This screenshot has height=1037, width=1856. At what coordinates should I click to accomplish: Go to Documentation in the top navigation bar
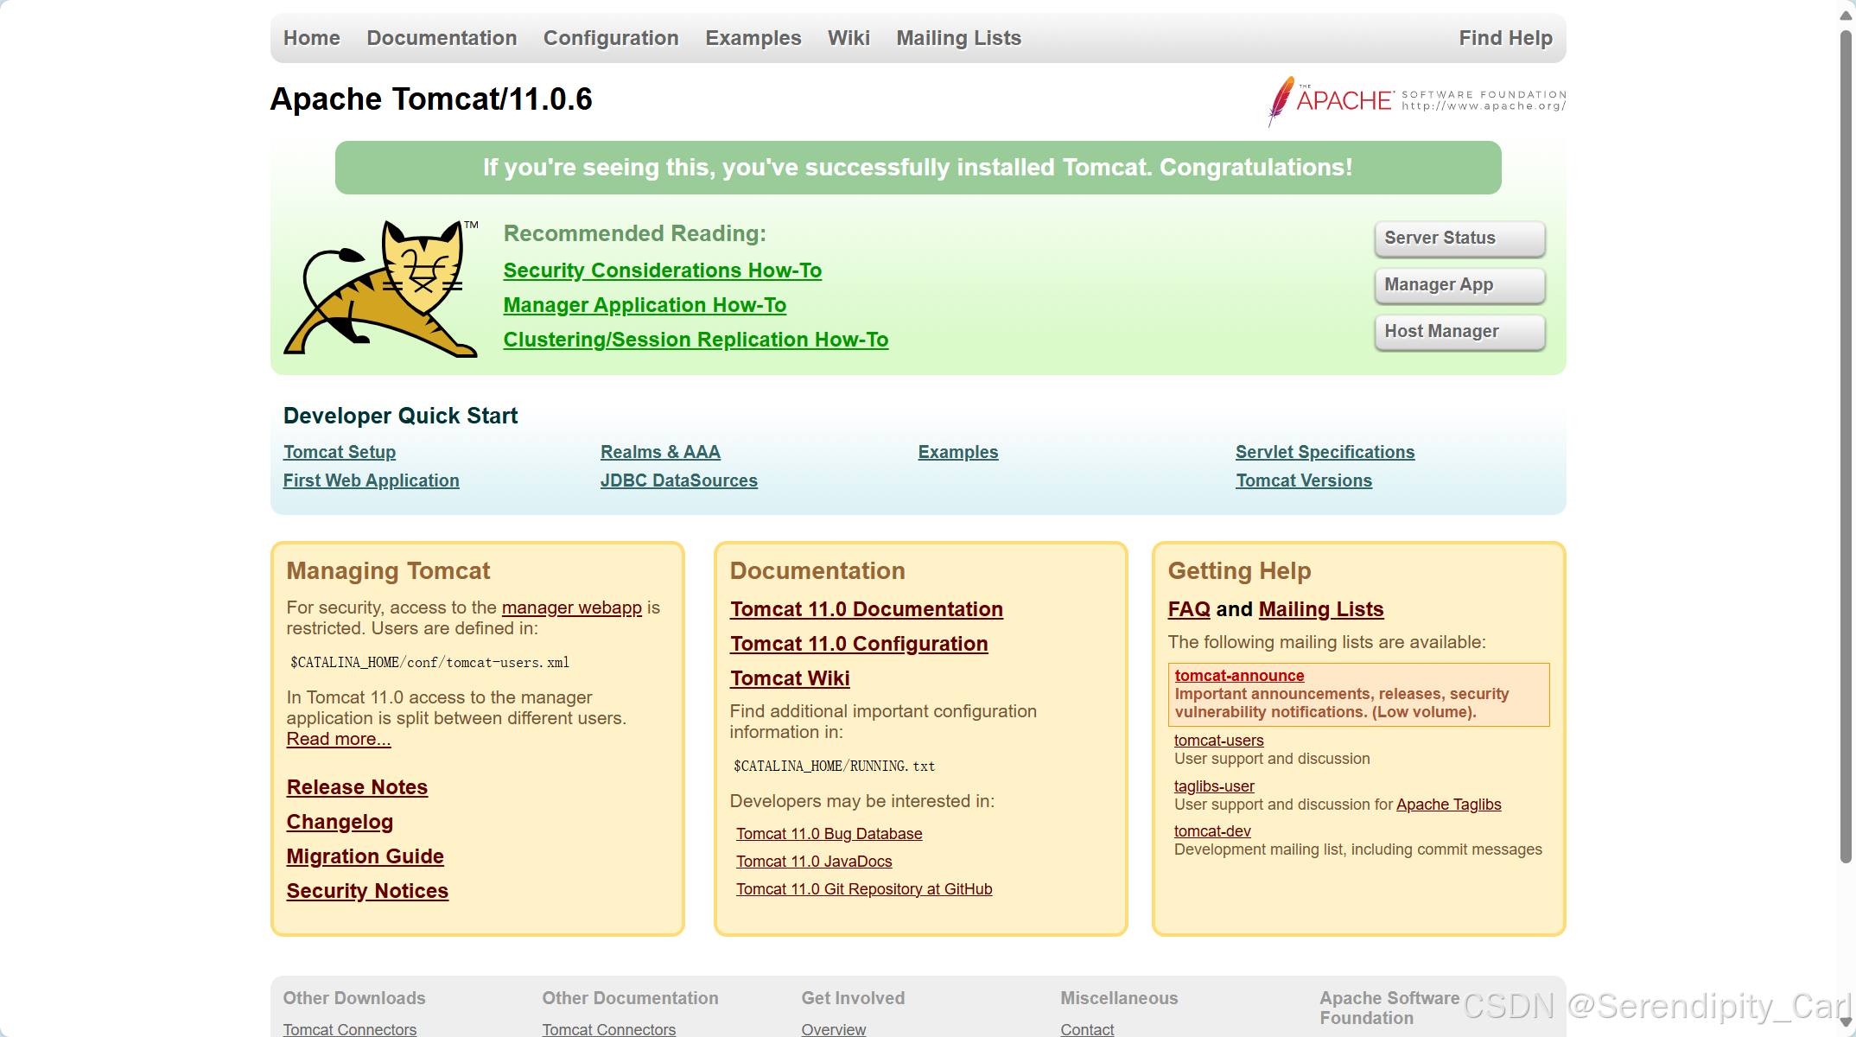(x=442, y=38)
